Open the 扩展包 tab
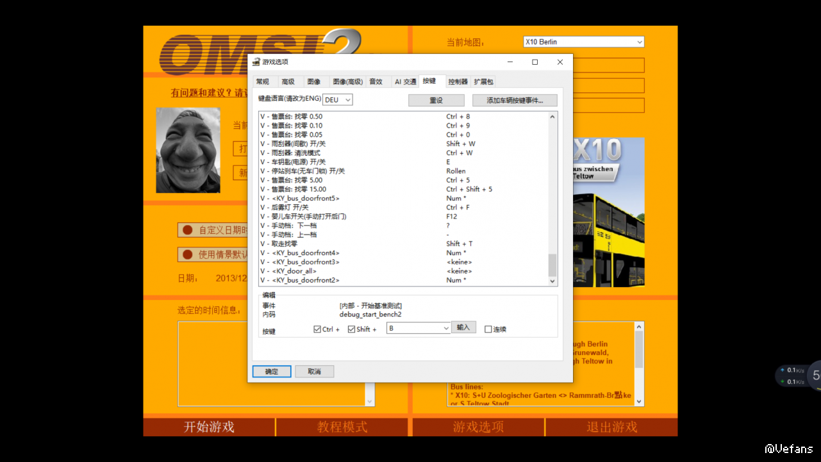The width and height of the screenshot is (821, 462). click(x=484, y=81)
